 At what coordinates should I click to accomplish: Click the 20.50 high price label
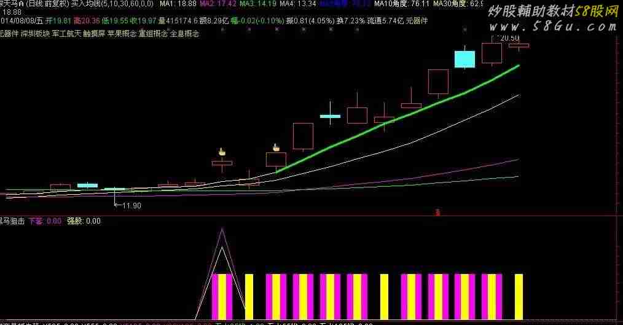point(509,39)
